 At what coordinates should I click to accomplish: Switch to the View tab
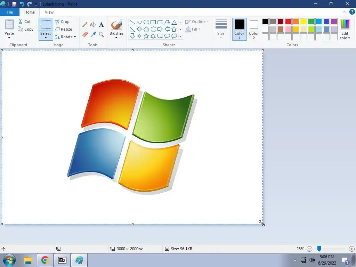[x=49, y=12]
